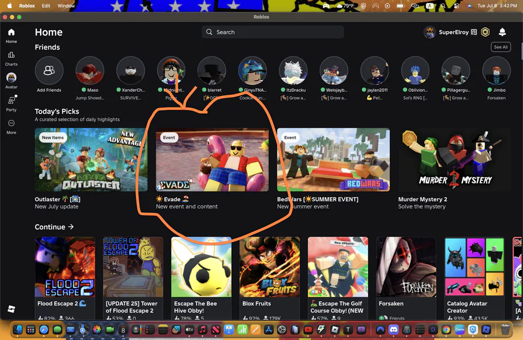Click See All friends button
The height and width of the screenshot is (340, 523).
(501, 47)
